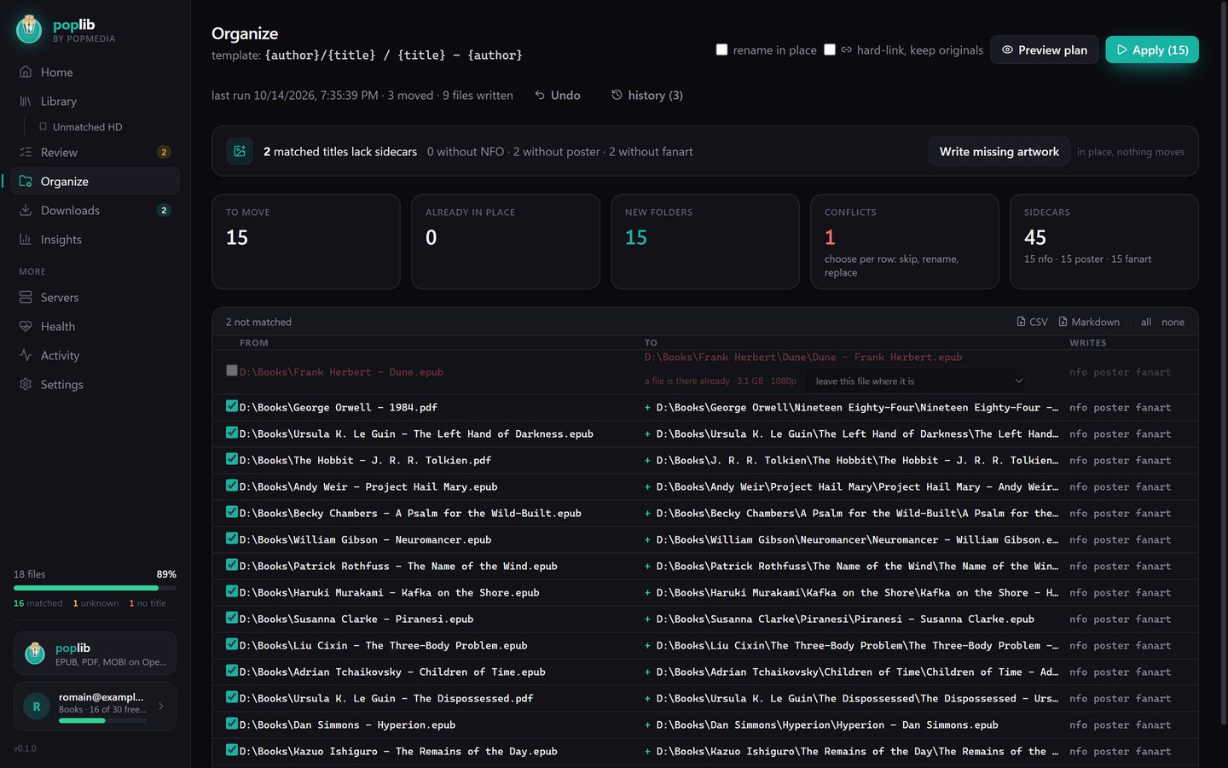The image size is (1228, 768).
Task: Click the Servers stack icon
Action: point(26,297)
